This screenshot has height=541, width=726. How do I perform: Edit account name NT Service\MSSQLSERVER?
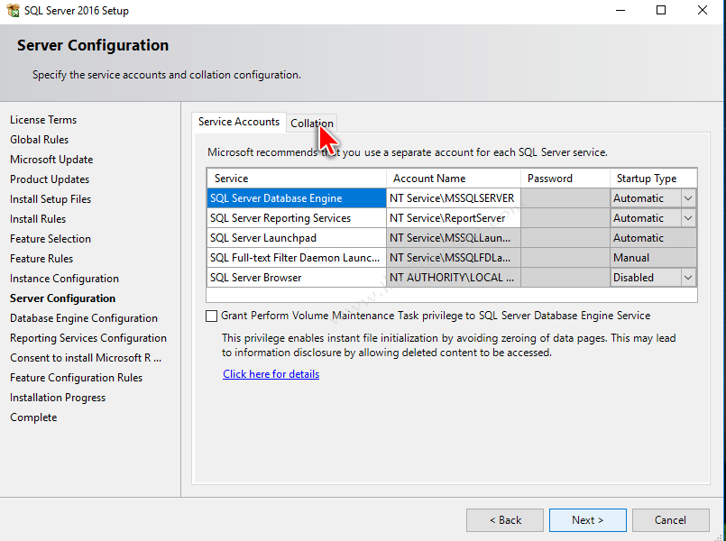click(x=454, y=198)
